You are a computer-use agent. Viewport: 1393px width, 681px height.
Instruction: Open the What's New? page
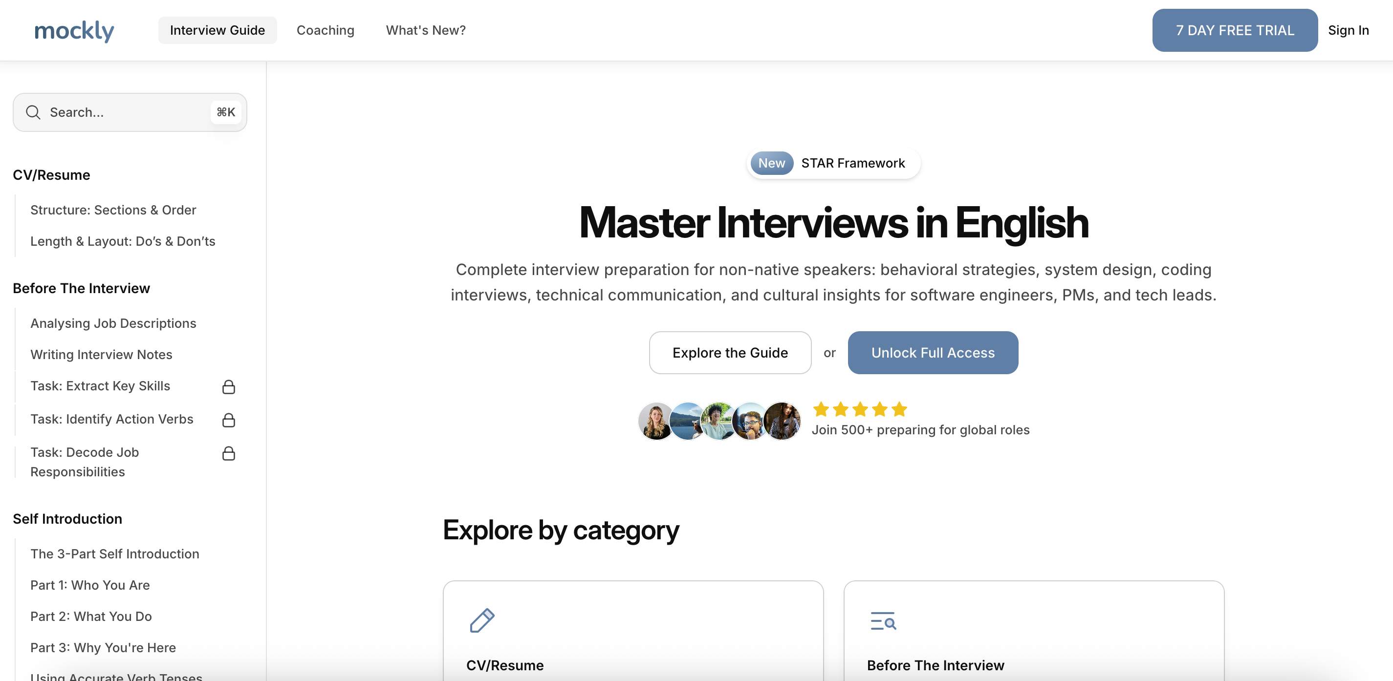coord(426,30)
